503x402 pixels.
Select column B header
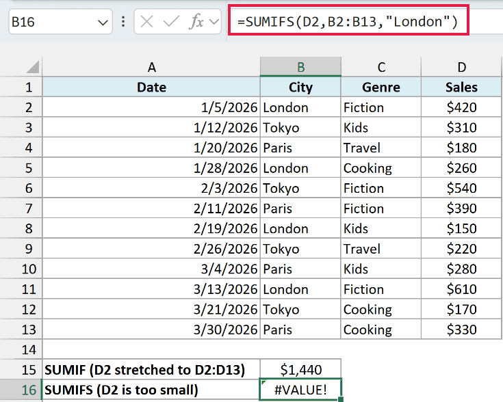click(300, 67)
